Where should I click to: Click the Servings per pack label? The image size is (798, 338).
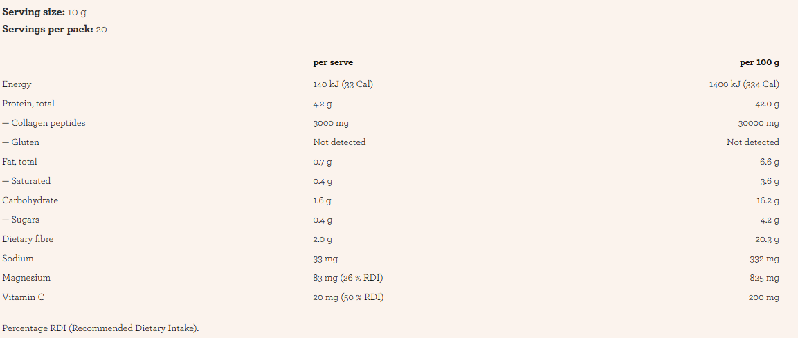[47, 30]
